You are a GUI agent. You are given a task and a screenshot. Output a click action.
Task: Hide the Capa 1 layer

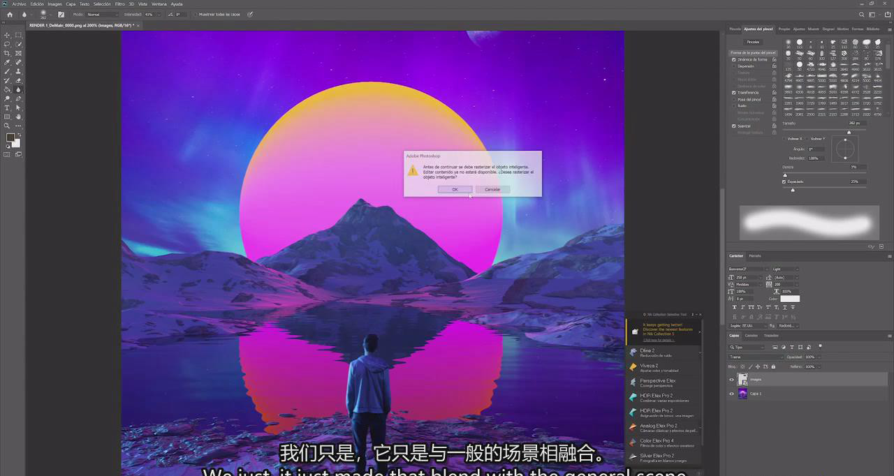point(732,394)
